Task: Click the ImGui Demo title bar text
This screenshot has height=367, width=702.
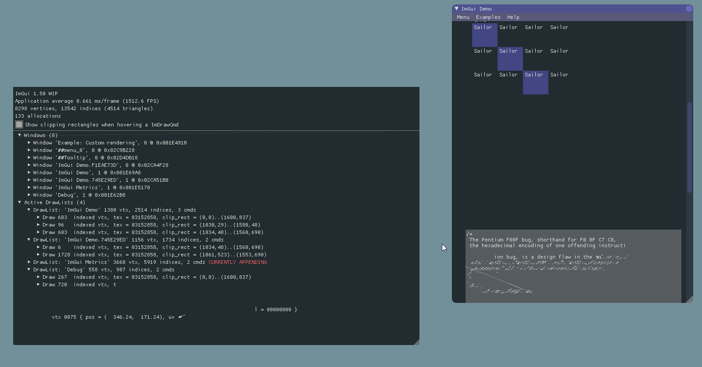Action: (x=476, y=9)
